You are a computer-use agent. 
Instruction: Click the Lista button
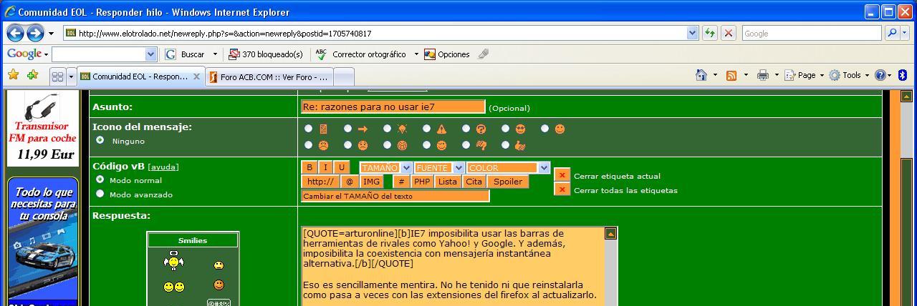pyautogui.click(x=448, y=182)
